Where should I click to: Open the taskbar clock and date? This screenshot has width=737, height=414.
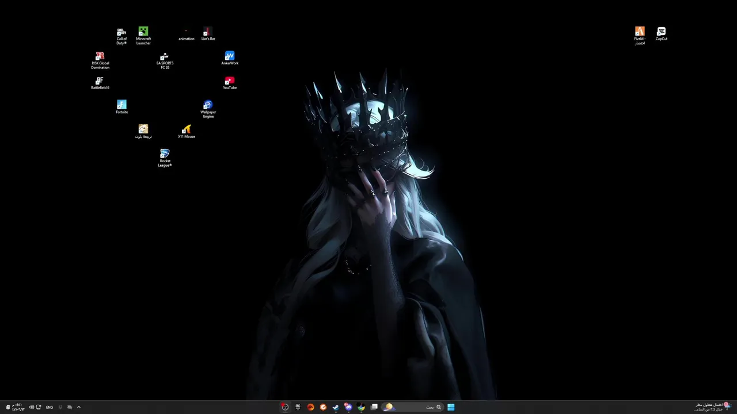pyautogui.click(x=18, y=407)
